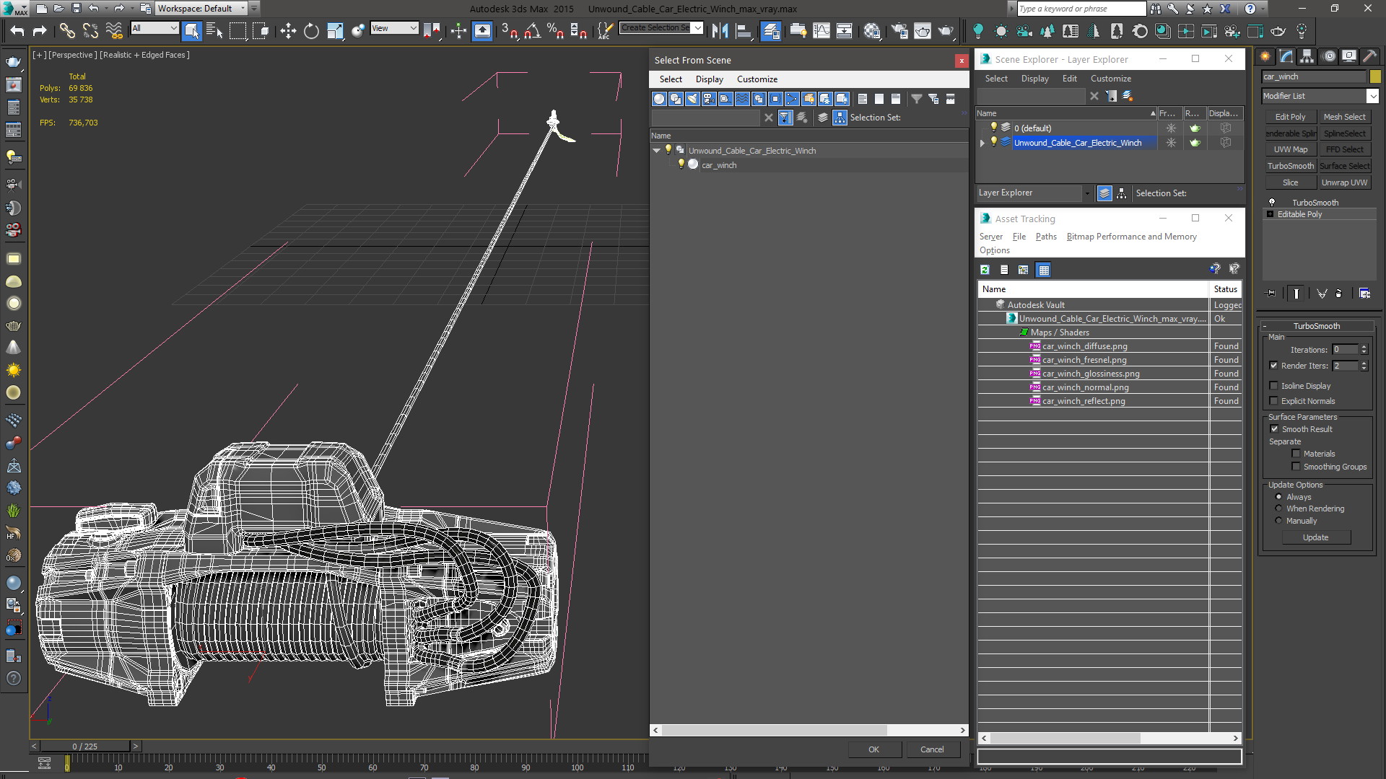Expand Layer 0 default in Scene Explorer

click(x=983, y=128)
